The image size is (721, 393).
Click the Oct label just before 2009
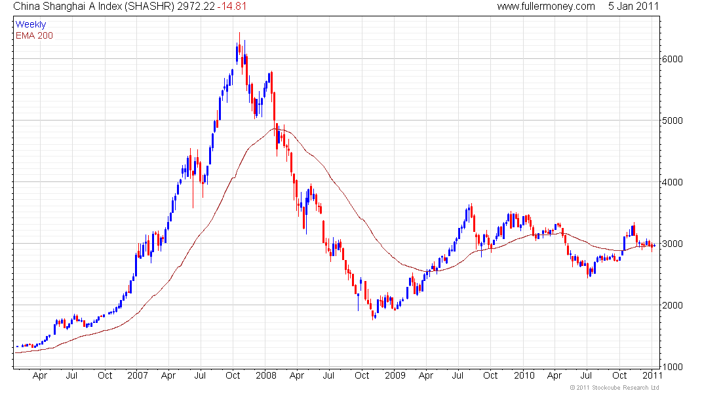tap(362, 375)
